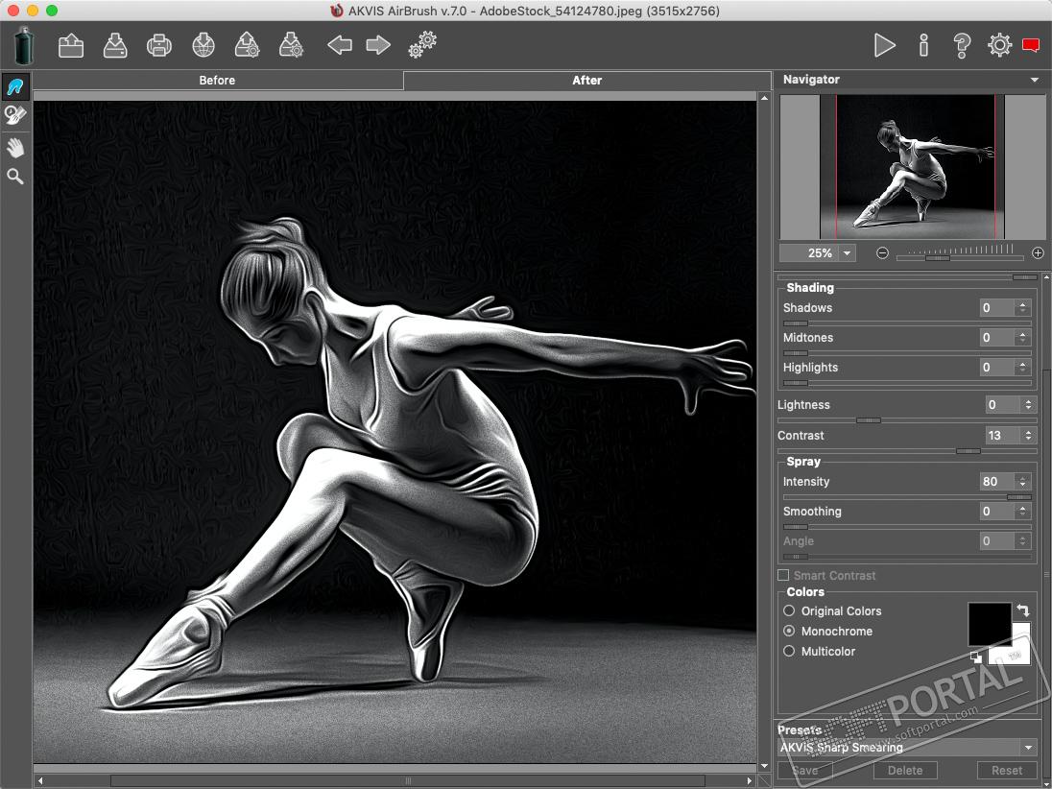
Task: Open the 25% zoom level dropdown
Action: (x=847, y=253)
